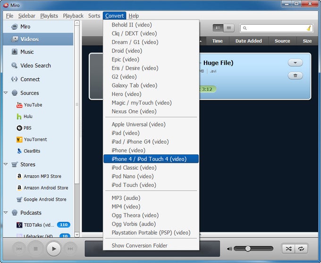Show Conversion Folder
Viewport: 321px width, 263px height.
[x=151, y=246]
